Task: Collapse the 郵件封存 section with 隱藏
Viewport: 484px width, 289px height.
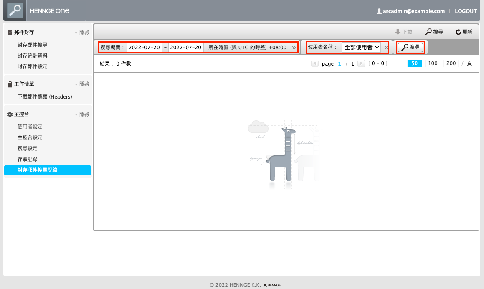Action: (84, 32)
